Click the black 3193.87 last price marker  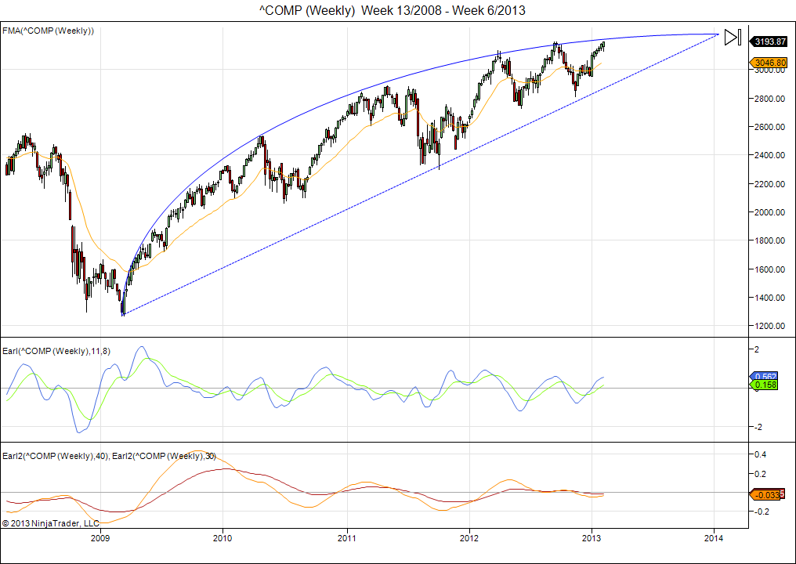(770, 41)
